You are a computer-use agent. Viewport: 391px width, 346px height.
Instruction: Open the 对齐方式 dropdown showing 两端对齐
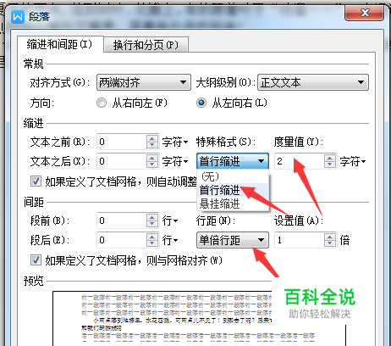coord(144,82)
